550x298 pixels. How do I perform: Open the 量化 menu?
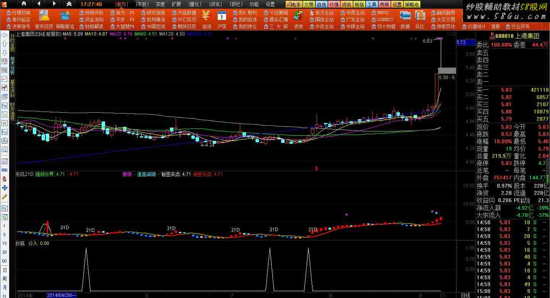click(194, 4)
